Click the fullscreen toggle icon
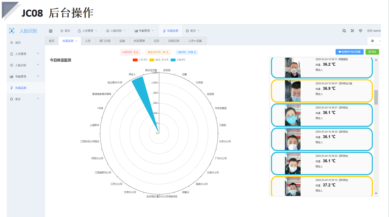Screen dimensions: 389x217 352,31
